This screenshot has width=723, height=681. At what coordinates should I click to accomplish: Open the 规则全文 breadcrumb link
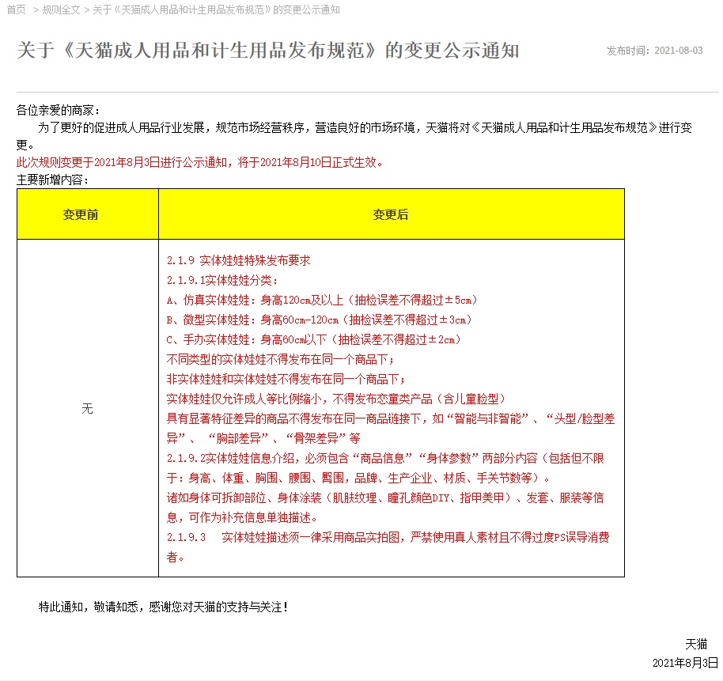point(60,9)
